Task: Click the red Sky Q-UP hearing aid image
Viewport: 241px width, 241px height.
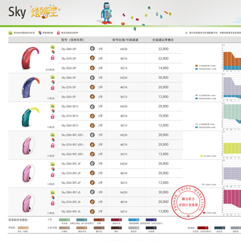Action: pyautogui.click(x=30, y=58)
